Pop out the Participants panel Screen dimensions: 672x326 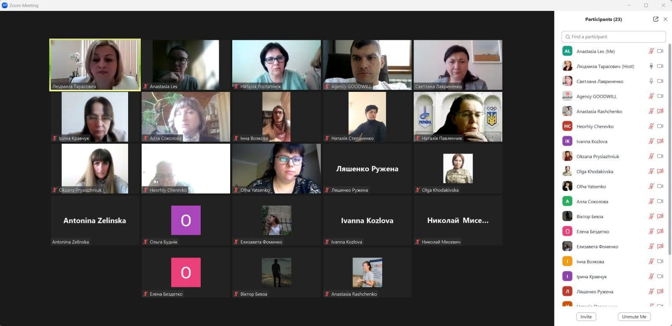point(656,19)
